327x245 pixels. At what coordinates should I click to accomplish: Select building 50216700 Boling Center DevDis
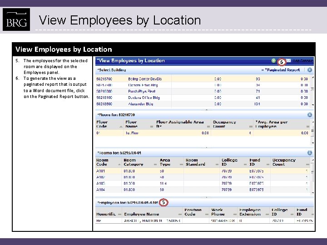203,79
